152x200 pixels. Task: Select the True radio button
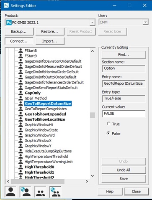click(108, 124)
